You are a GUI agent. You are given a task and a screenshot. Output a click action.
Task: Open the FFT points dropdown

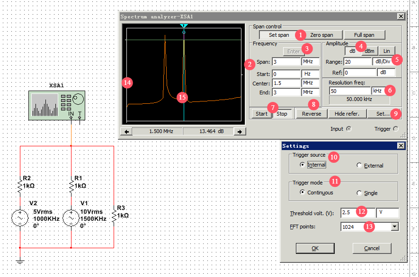click(394, 227)
